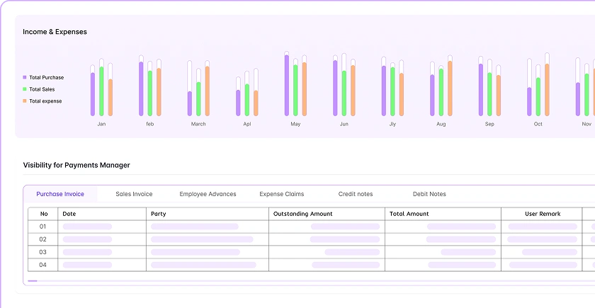Click the Aug month label
This screenshot has height=308, width=595.
coord(441,124)
